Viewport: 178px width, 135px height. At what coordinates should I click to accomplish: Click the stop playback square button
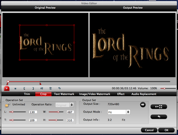click(x=15, y=89)
